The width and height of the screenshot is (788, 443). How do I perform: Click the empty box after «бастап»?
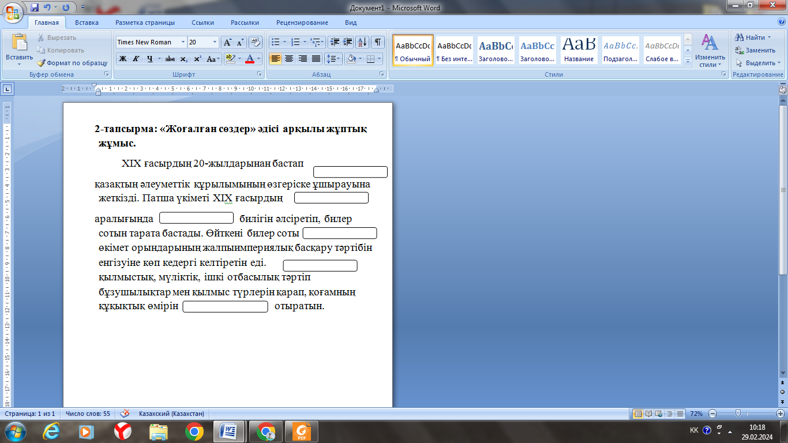pyautogui.click(x=350, y=172)
